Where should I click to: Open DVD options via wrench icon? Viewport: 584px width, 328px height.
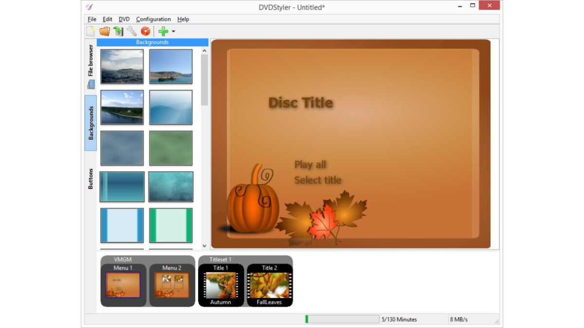[x=131, y=32]
